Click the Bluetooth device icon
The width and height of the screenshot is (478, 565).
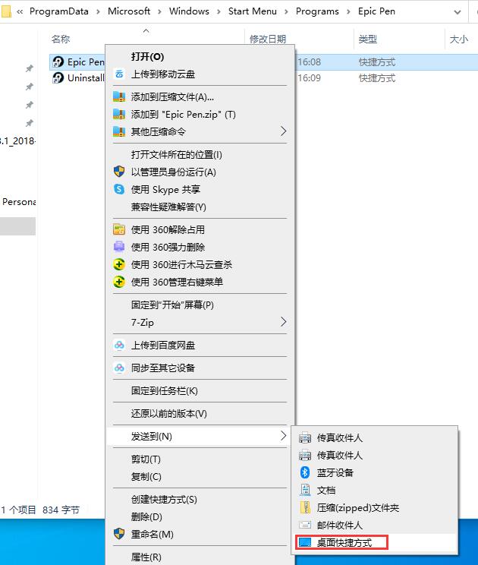tap(305, 472)
